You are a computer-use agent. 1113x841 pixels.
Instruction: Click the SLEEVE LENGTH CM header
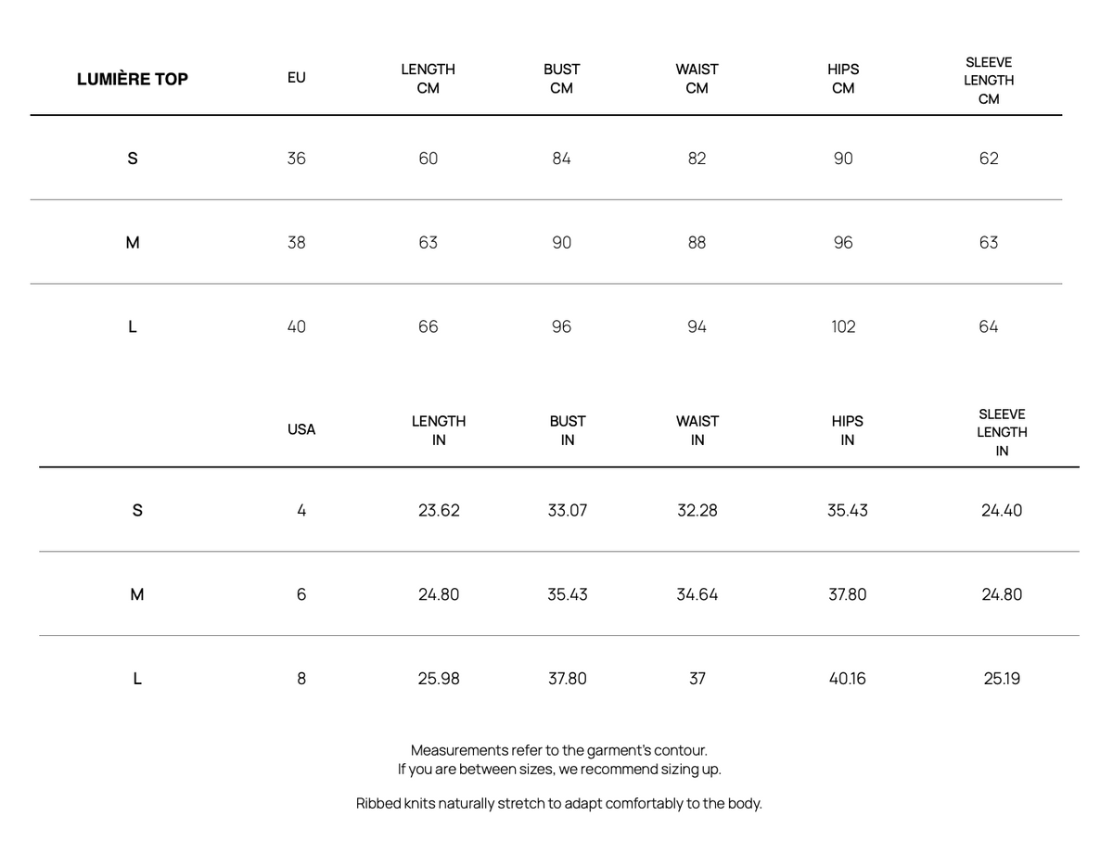(989, 81)
